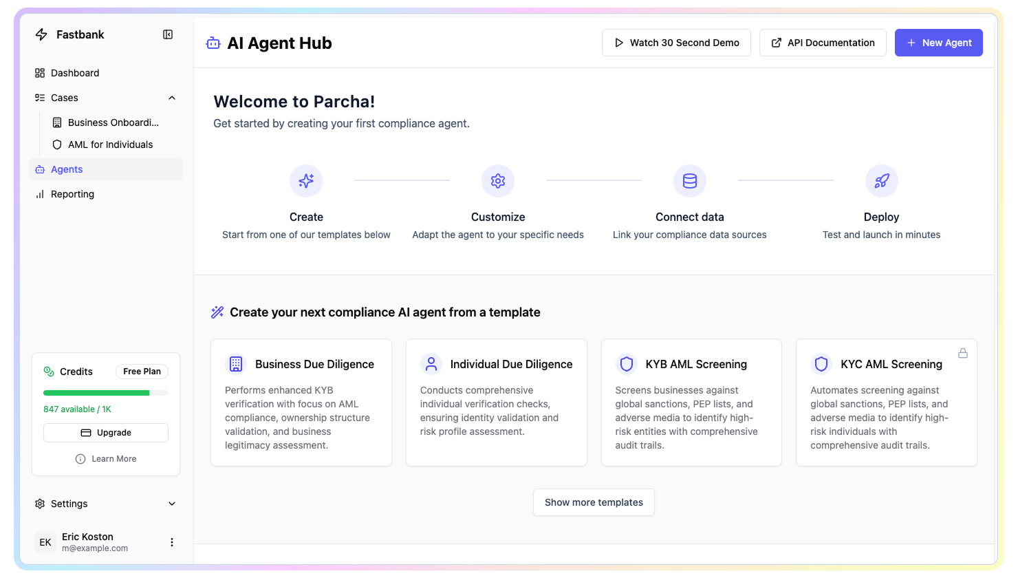Open user options via three-dot icon
Viewport: 1018px width, 578px height.
(172, 542)
